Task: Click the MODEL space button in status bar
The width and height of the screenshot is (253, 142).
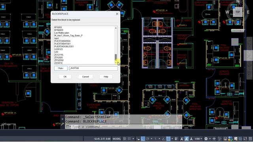Action: tap(117, 138)
